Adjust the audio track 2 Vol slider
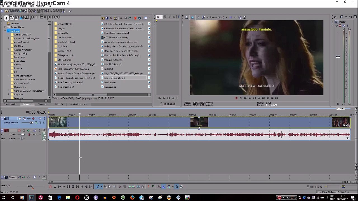 pos(23,134)
